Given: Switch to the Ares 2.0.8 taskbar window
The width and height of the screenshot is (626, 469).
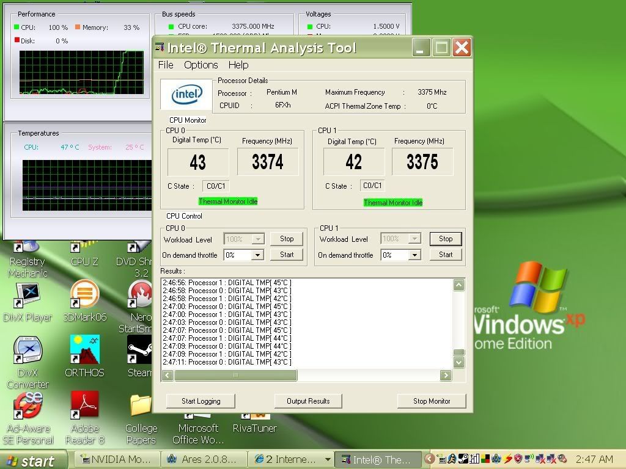Looking at the screenshot, I should (204, 459).
